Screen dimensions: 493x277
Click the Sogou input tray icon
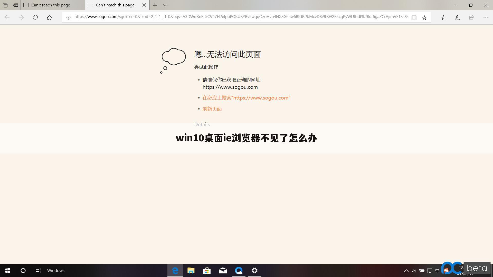[x=446, y=270]
